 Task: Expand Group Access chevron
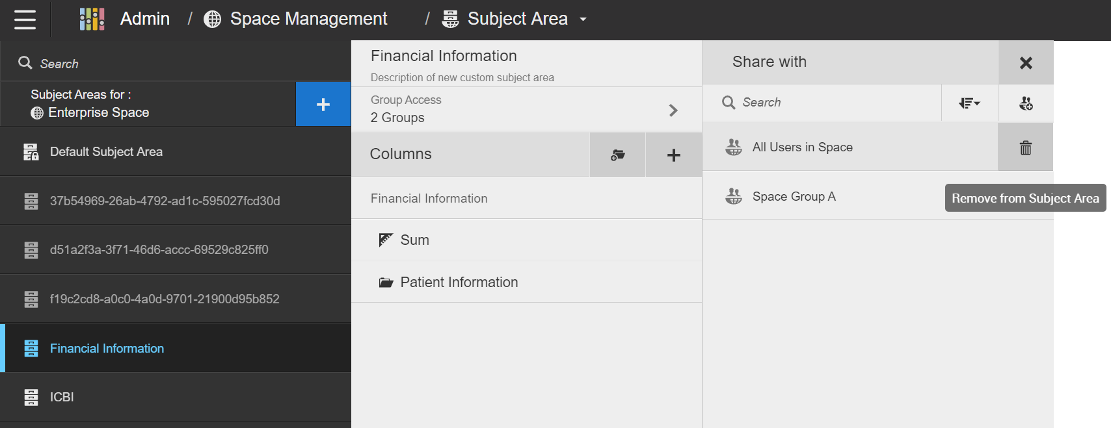pyautogui.click(x=673, y=110)
